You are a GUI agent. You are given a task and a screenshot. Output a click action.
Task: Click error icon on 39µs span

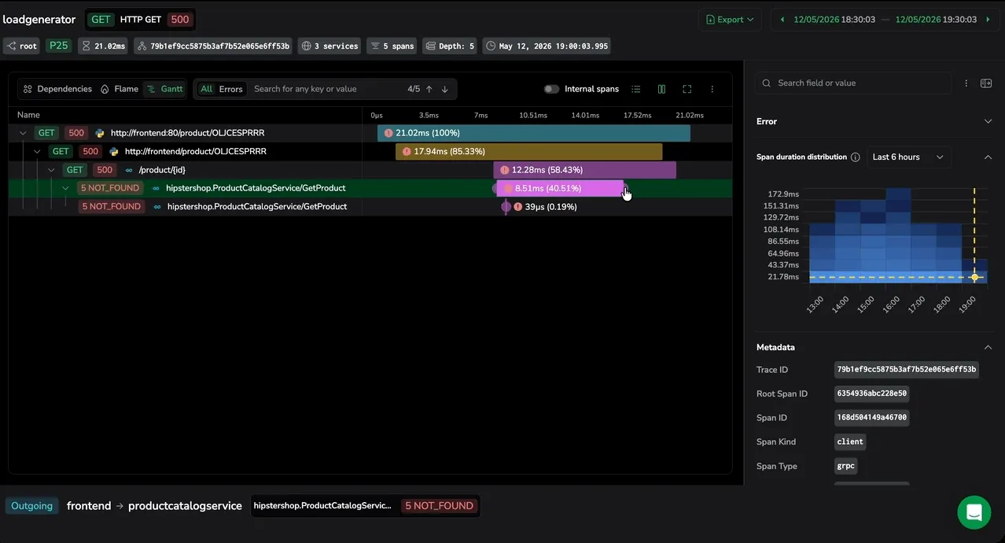[x=517, y=206]
